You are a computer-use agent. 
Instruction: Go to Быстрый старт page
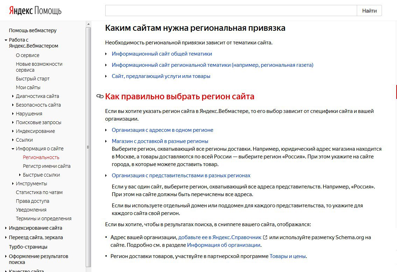(33, 79)
